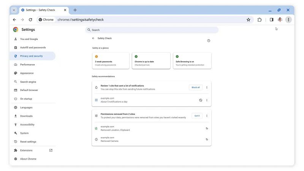Click the bell icon in notifications review
Viewport: 304px width, 171px height.
[96, 87]
